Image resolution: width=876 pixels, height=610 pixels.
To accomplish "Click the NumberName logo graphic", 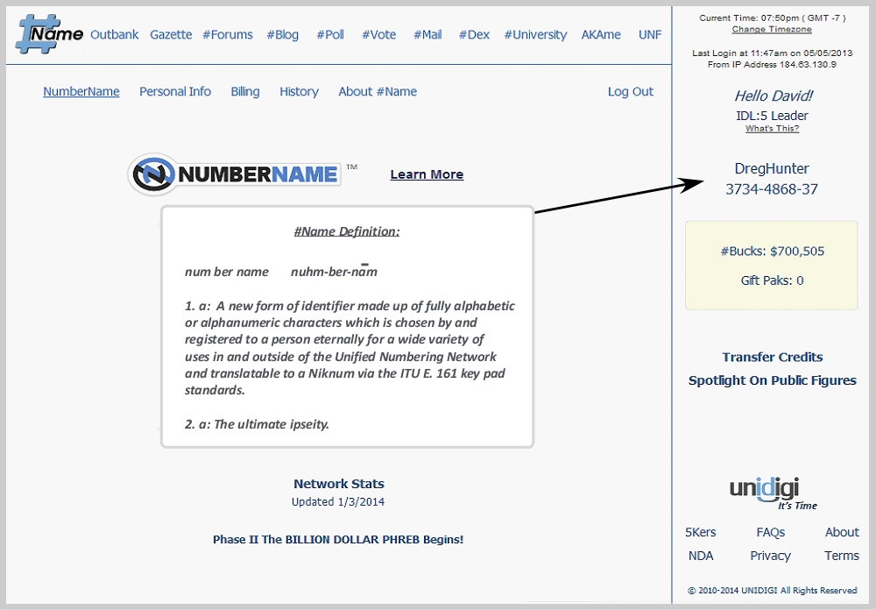I will (x=237, y=174).
